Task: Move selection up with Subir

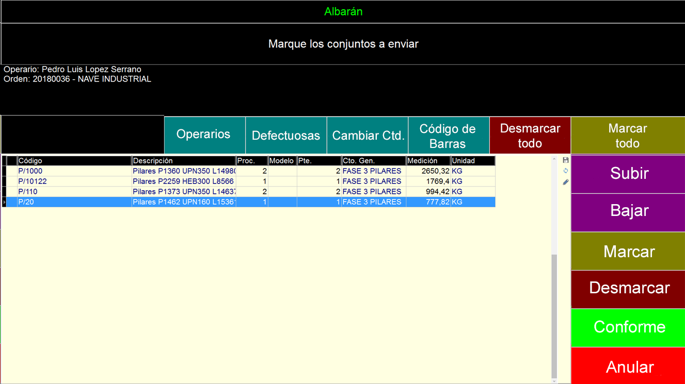Action: (x=628, y=174)
